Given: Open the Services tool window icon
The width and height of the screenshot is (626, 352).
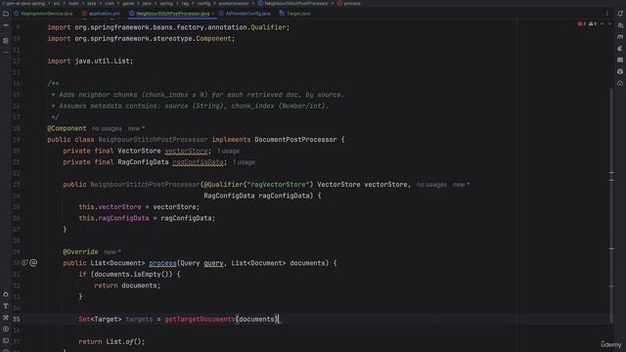Looking at the screenshot, I should pyautogui.click(x=6, y=294).
